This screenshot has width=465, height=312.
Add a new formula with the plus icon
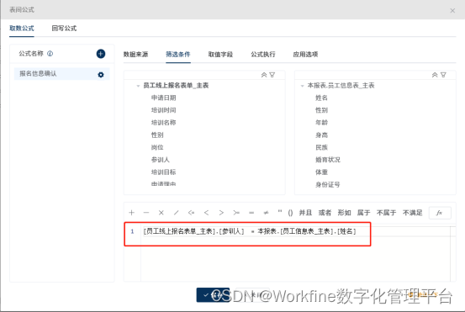pos(101,54)
